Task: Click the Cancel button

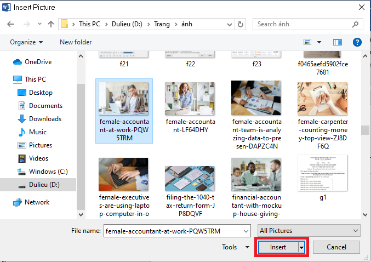Action: click(336, 247)
